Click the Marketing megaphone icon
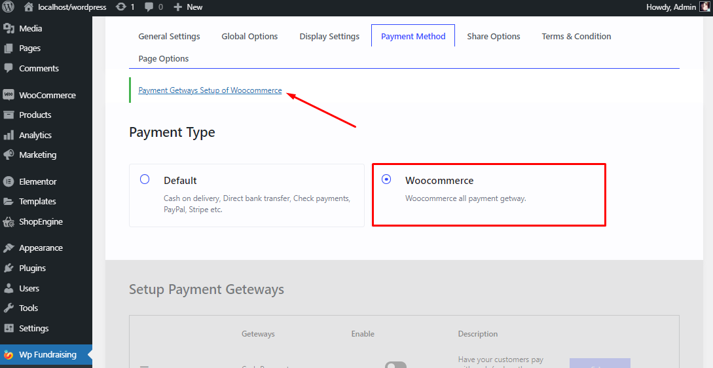713x368 pixels. [9, 155]
